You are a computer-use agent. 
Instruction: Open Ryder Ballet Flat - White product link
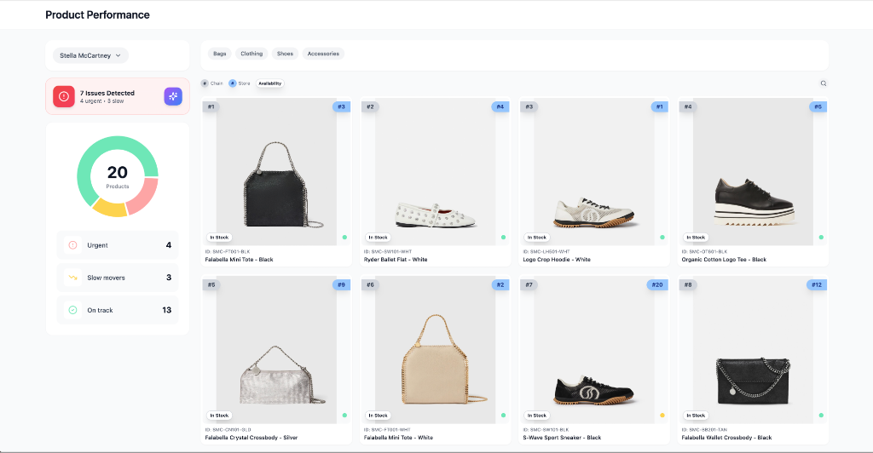(x=396, y=260)
